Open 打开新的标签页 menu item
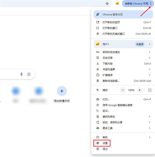 click(x=123, y=22)
